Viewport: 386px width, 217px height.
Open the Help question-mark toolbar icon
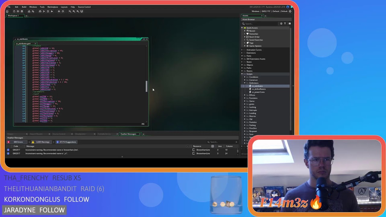pyautogui.click(x=63, y=11)
